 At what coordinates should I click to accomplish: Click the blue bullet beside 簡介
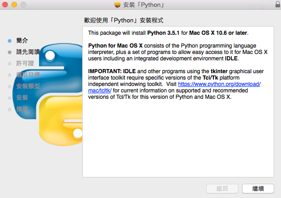point(10,41)
